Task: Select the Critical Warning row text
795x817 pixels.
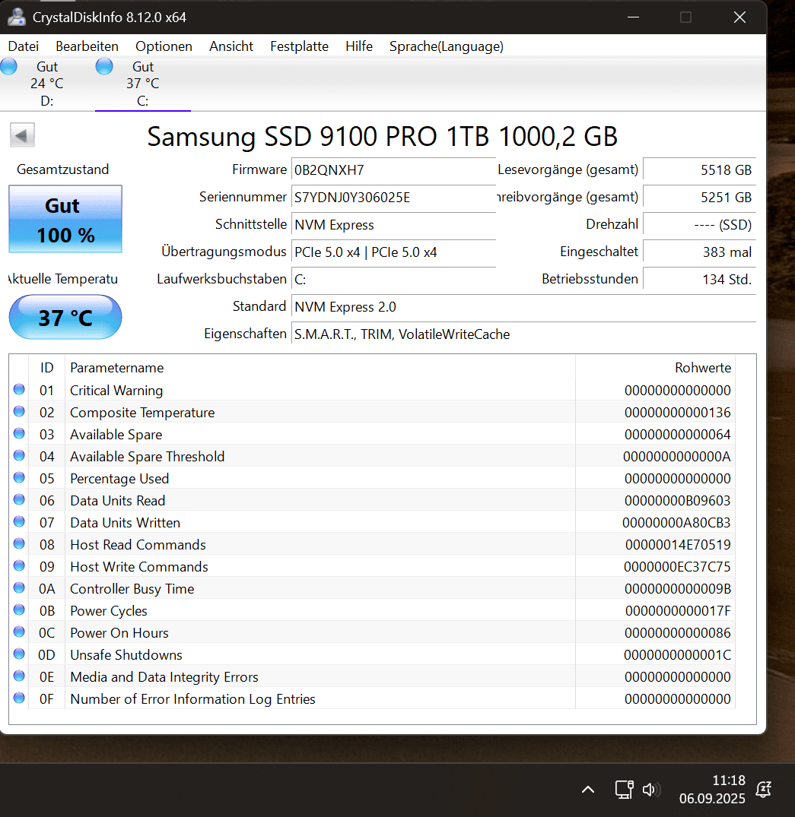Action: pyautogui.click(x=116, y=391)
